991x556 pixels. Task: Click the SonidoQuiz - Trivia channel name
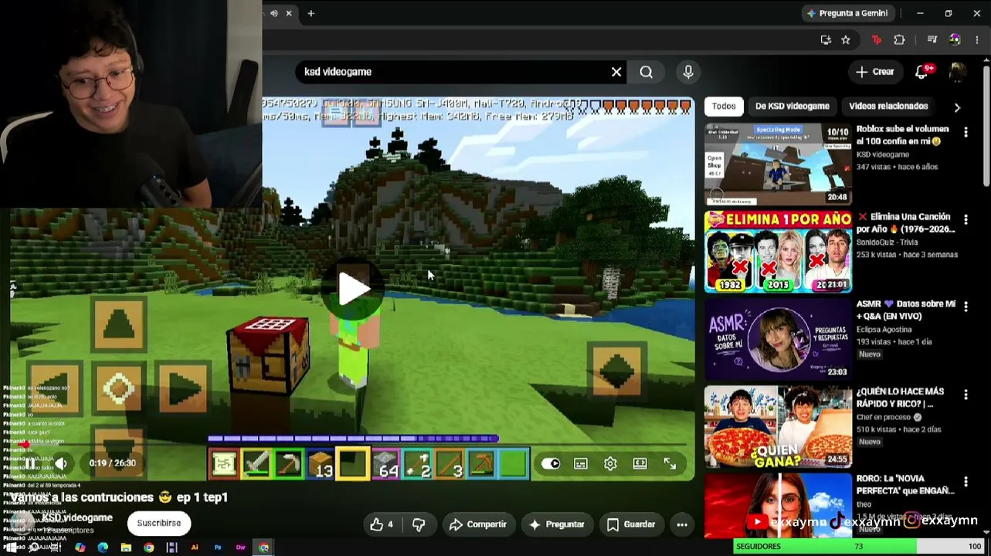click(x=887, y=242)
